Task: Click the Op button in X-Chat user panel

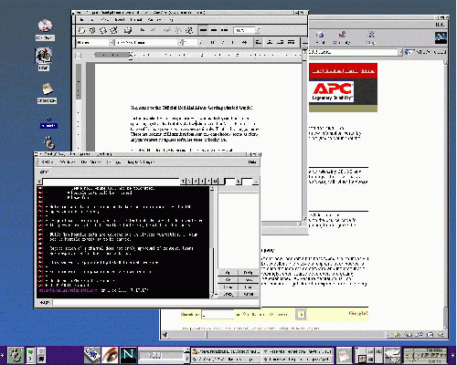Action: [x=228, y=273]
